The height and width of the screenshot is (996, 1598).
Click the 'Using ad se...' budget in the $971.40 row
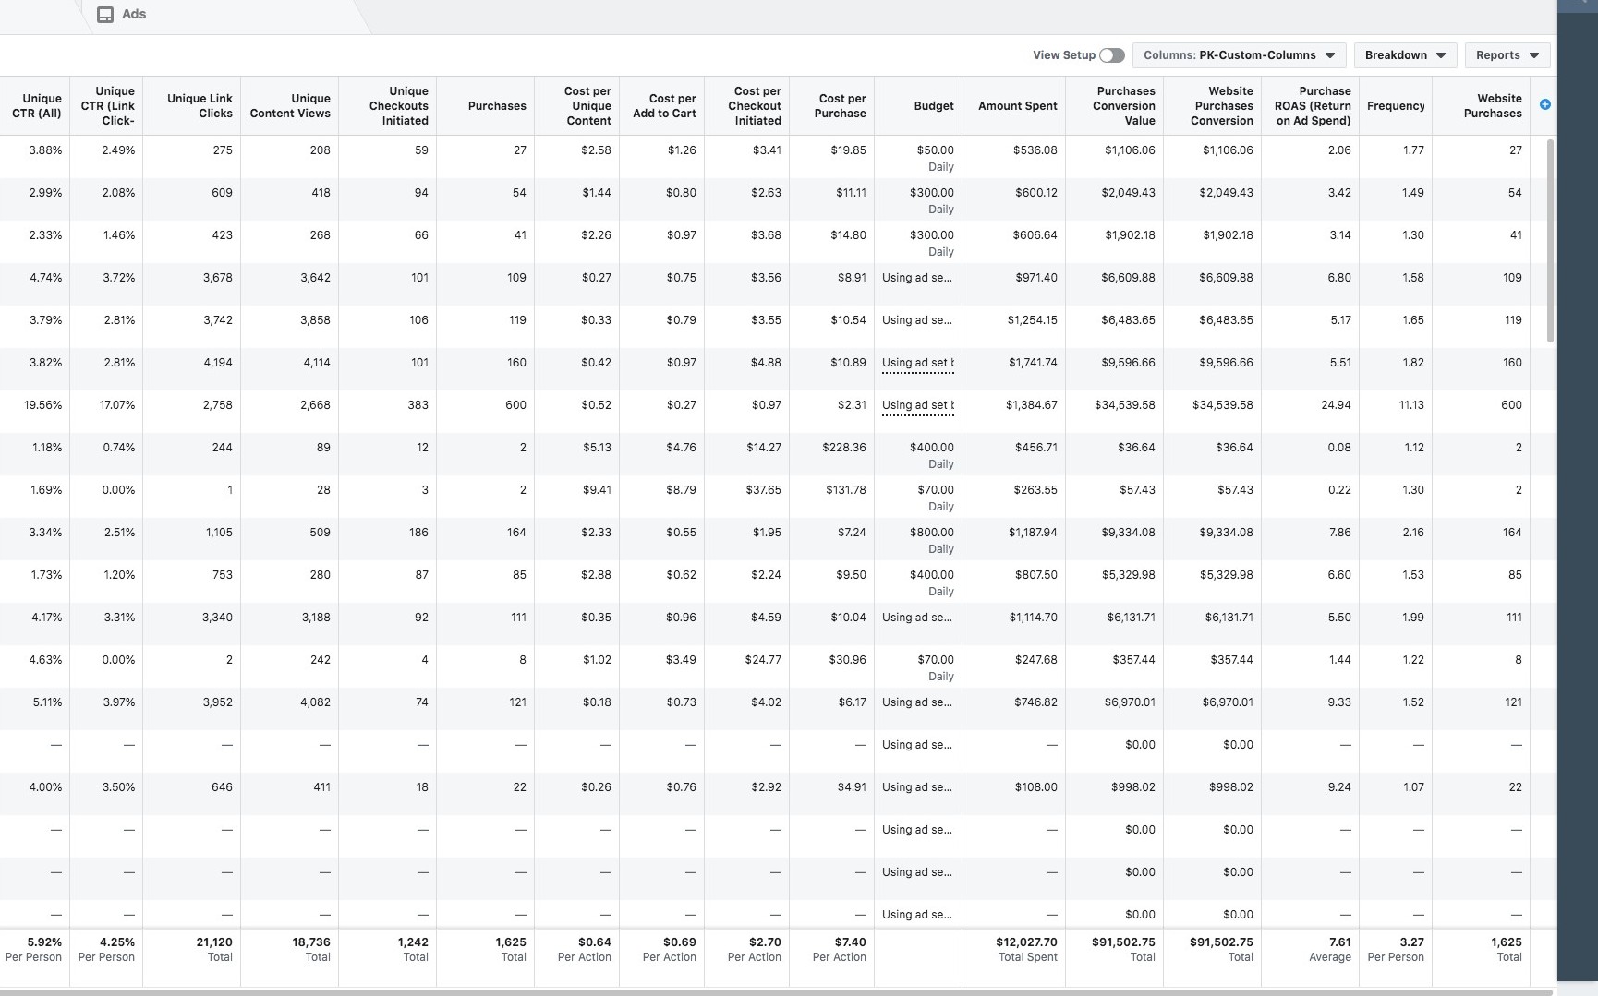point(916,278)
